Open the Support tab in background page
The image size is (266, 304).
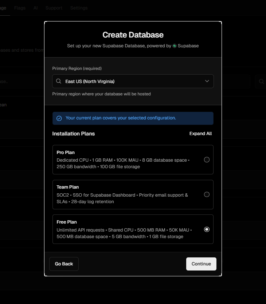[x=54, y=8]
